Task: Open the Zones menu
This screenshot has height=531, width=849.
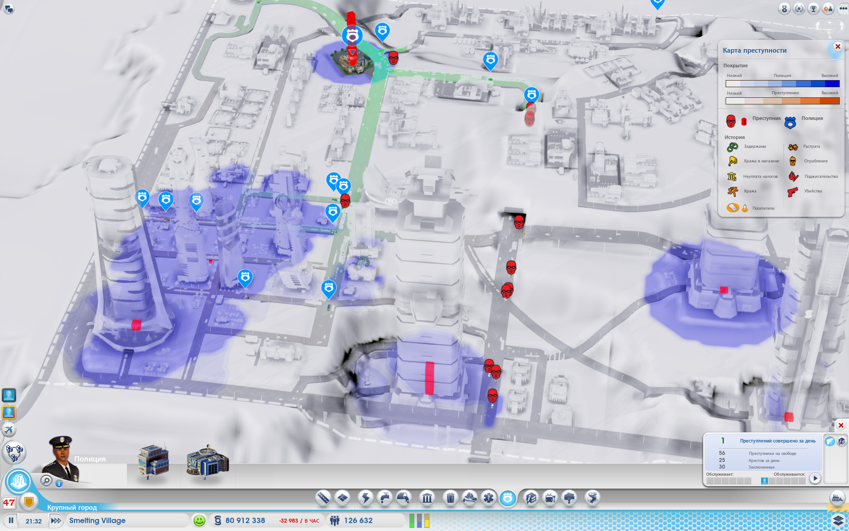Action: click(x=343, y=498)
